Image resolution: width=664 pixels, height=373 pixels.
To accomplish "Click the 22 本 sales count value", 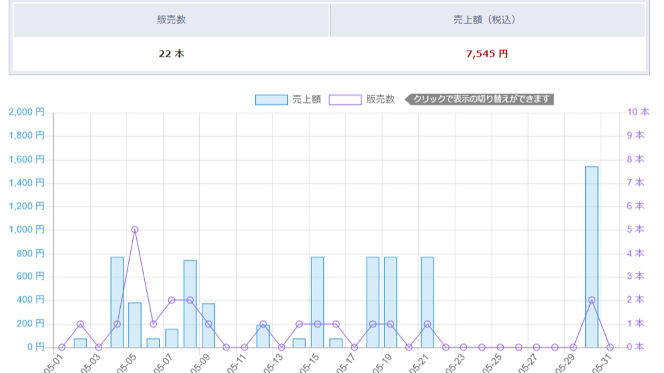I will [x=171, y=54].
